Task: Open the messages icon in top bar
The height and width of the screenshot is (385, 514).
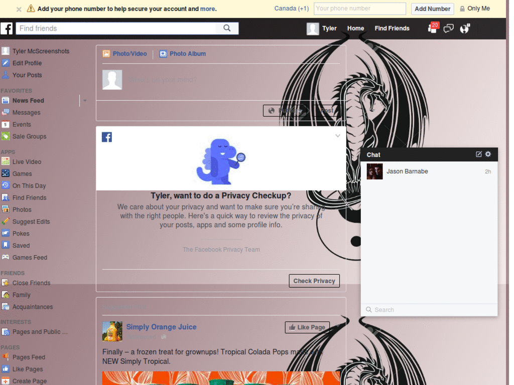Action: pos(448,29)
